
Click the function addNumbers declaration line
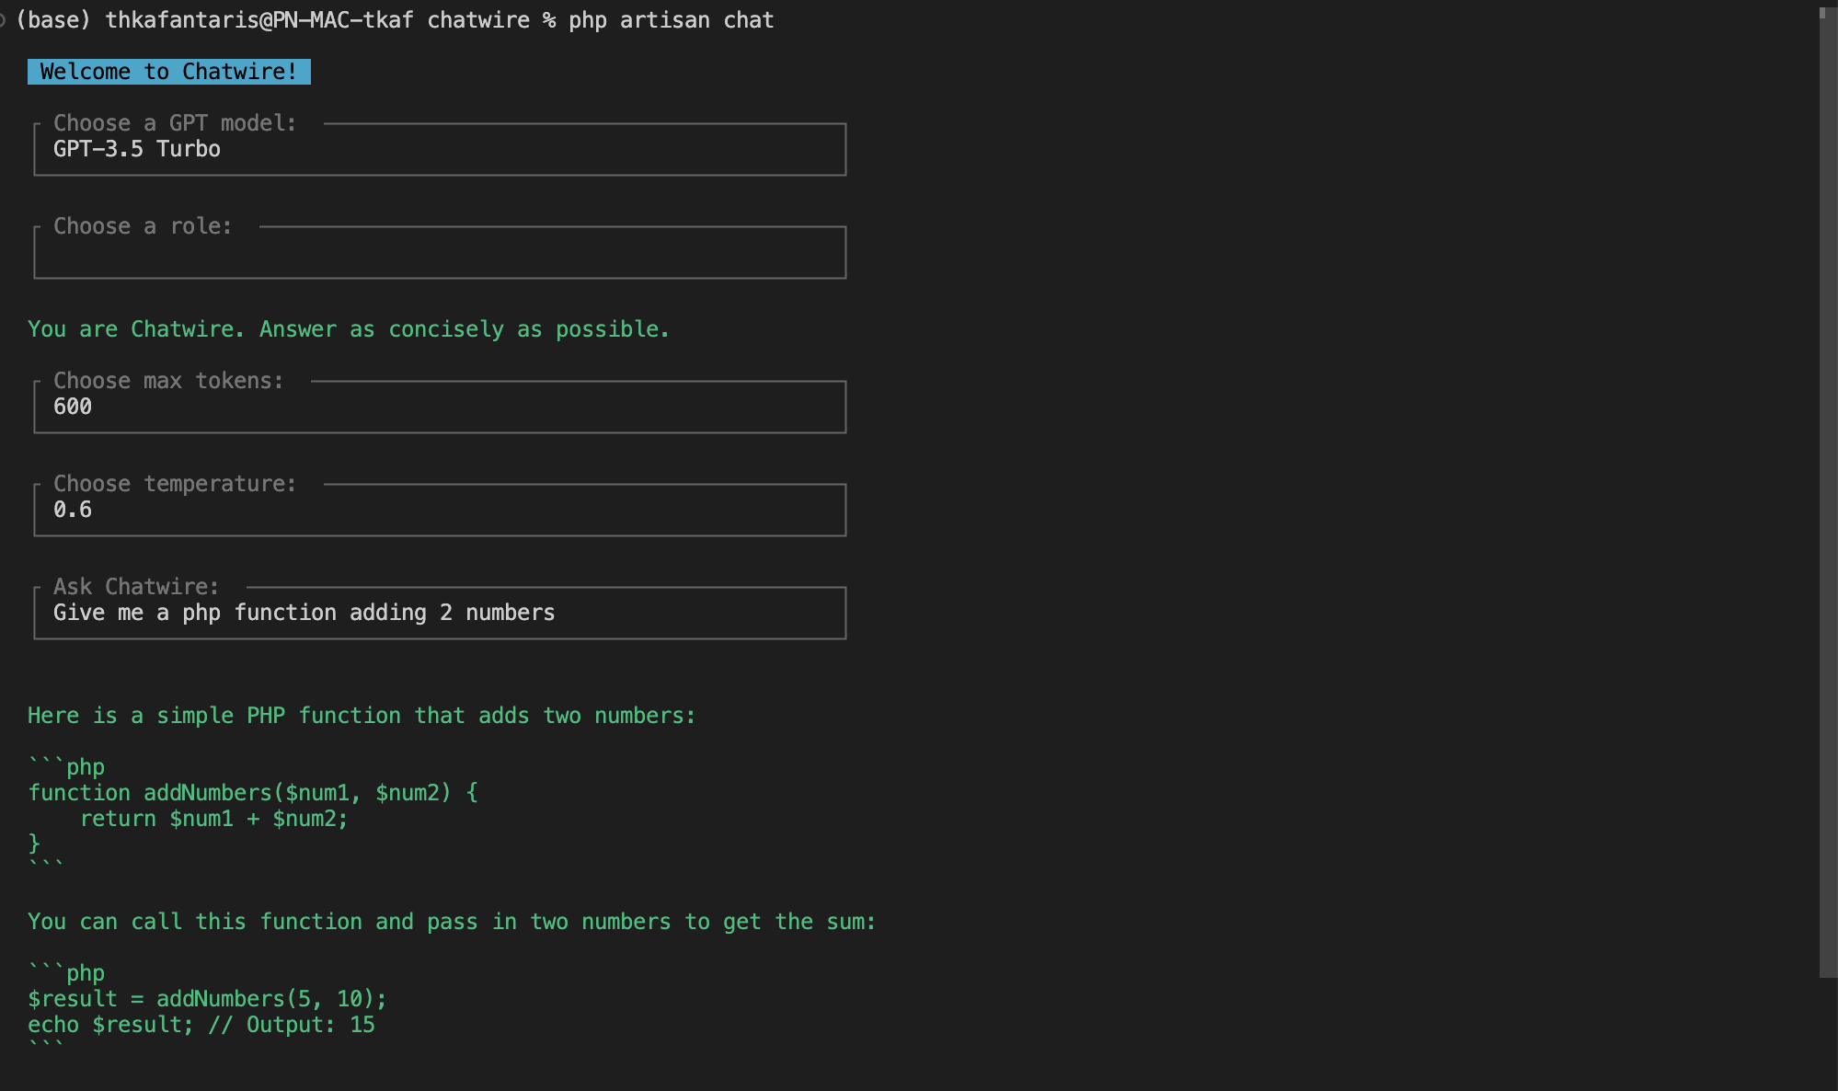[x=253, y=793]
